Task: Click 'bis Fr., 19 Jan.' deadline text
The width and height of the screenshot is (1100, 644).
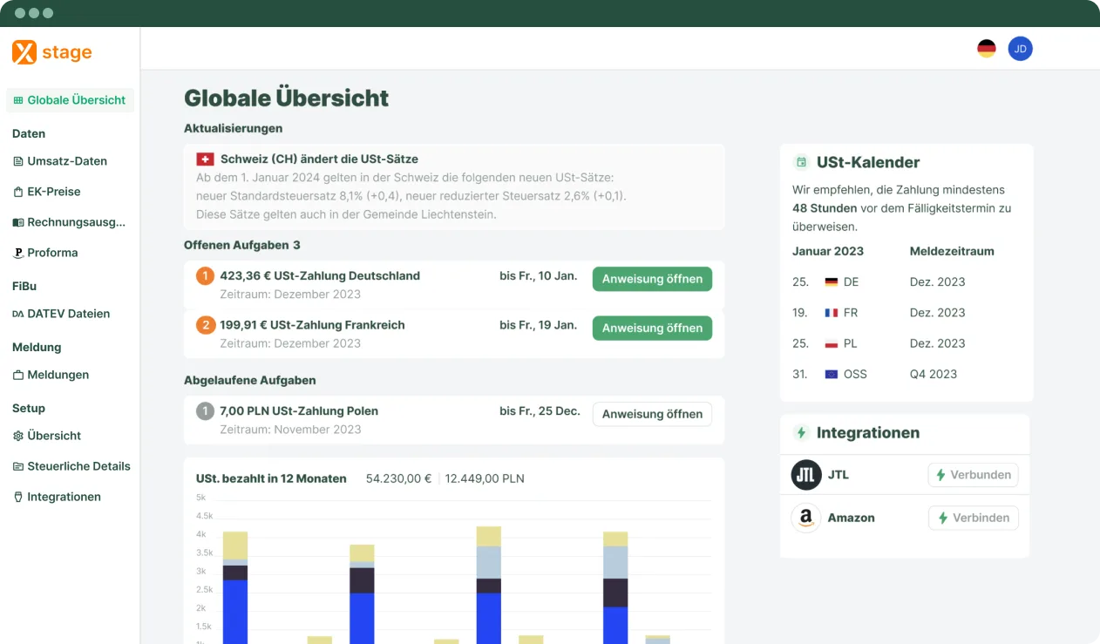Action: pos(539,324)
